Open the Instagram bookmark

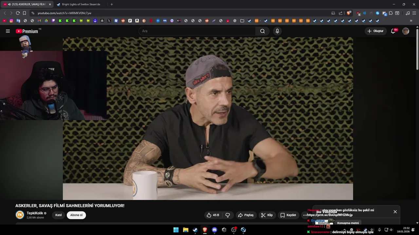(x=11, y=21)
